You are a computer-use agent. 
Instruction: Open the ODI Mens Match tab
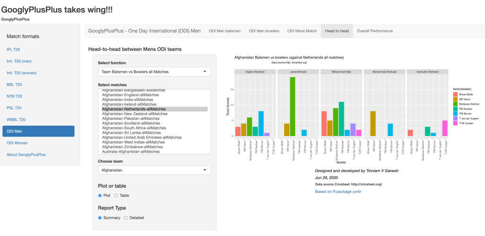(302, 31)
